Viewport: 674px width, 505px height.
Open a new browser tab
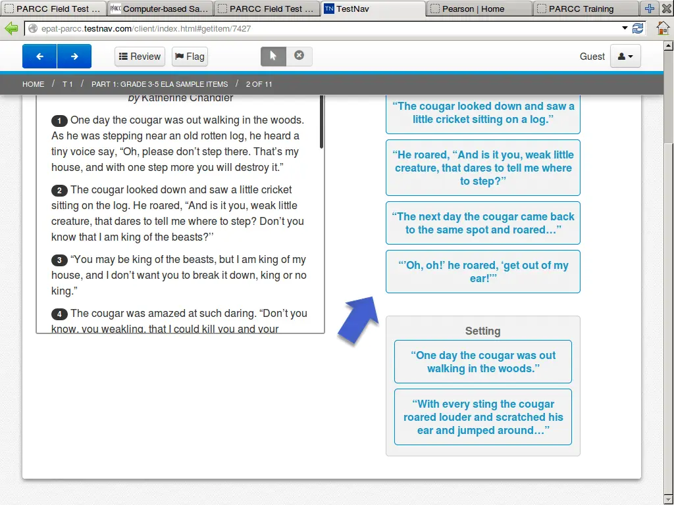pyautogui.click(x=650, y=9)
